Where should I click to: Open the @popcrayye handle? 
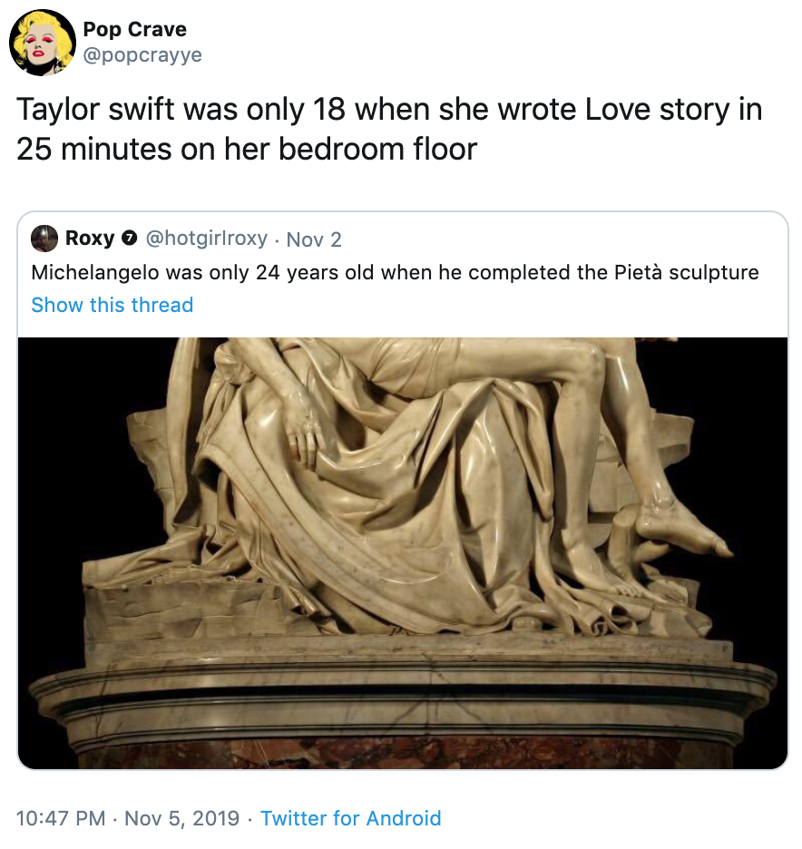pyautogui.click(x=142, y=55)
